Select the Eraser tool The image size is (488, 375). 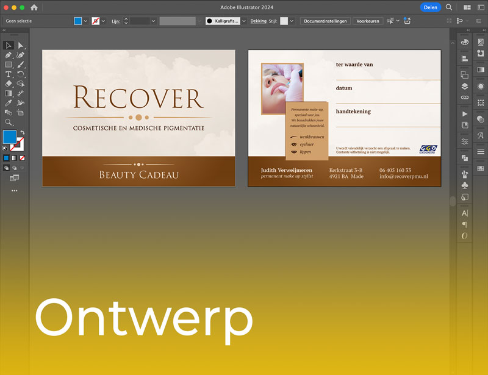pyautogui.click(x=9, y=84)
